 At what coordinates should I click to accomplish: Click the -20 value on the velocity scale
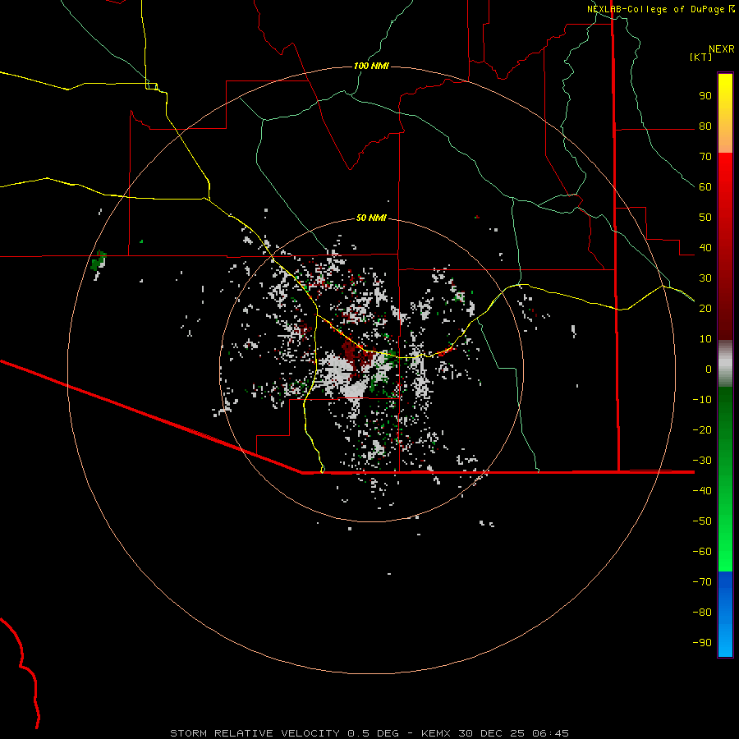click(702, 429)
